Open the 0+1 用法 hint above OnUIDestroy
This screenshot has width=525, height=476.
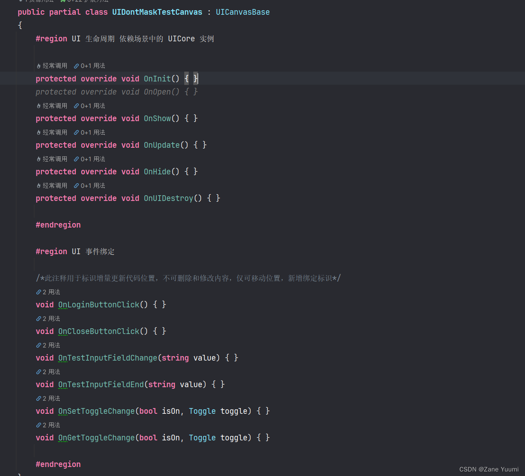(89, 186)
